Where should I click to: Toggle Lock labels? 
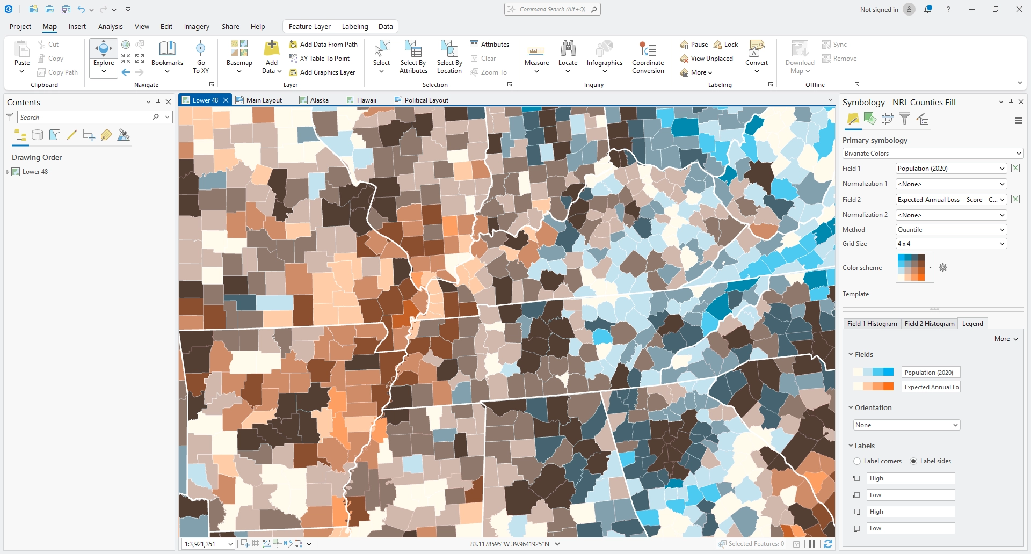coord(725,45)
